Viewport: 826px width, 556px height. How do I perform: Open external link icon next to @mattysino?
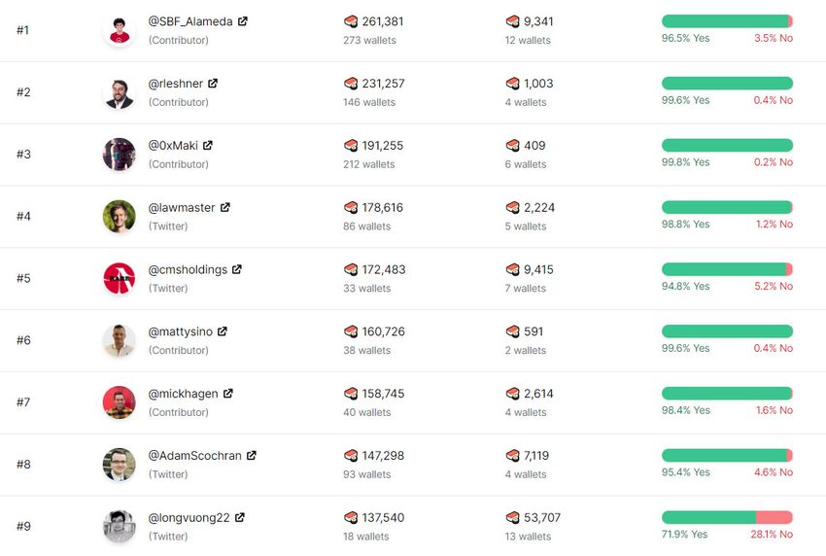(223, 331)
